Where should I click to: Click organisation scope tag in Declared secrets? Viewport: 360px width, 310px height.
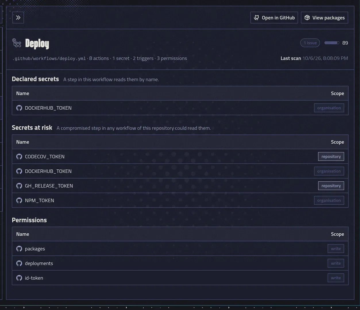pyautogui.click(x=329, y=108)
